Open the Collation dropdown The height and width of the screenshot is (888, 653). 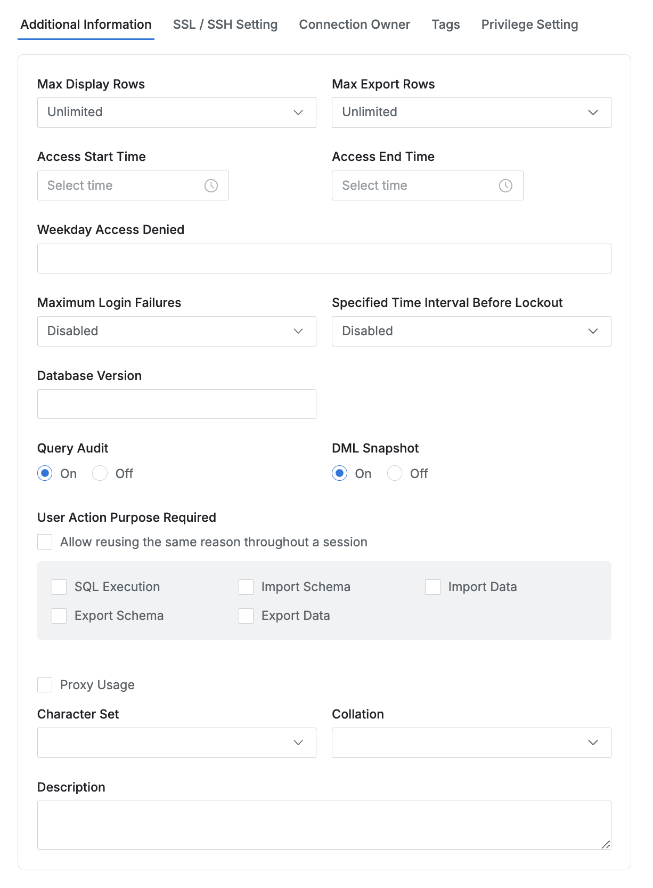pyautogui.click(x=471, y=742)
